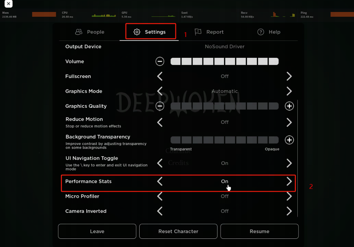
Task: Click left arrow for Micro Profiler
Action: tap(160, 196)
